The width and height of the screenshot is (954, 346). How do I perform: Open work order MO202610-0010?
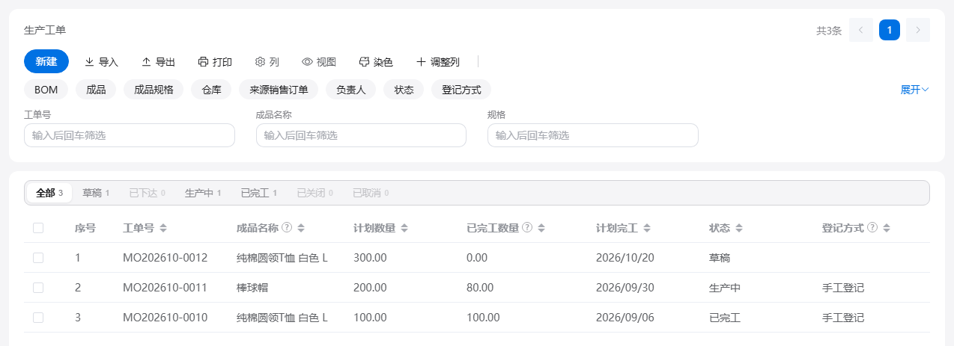coord(165,318)
